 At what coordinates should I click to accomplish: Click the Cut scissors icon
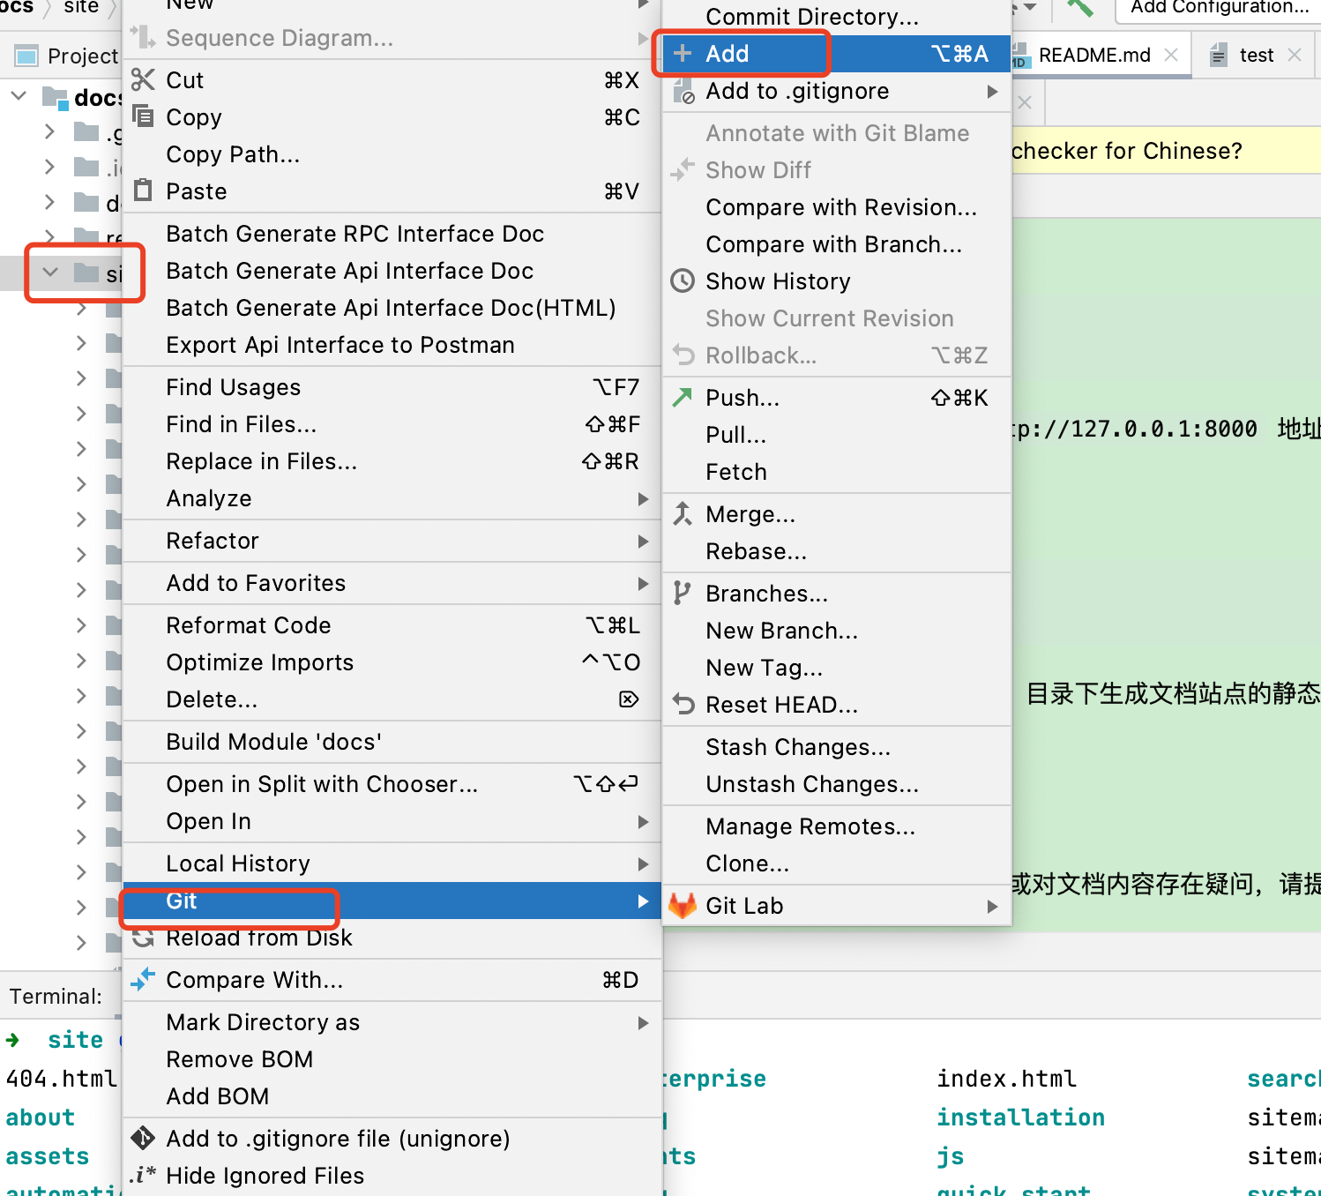pos(142,79)
